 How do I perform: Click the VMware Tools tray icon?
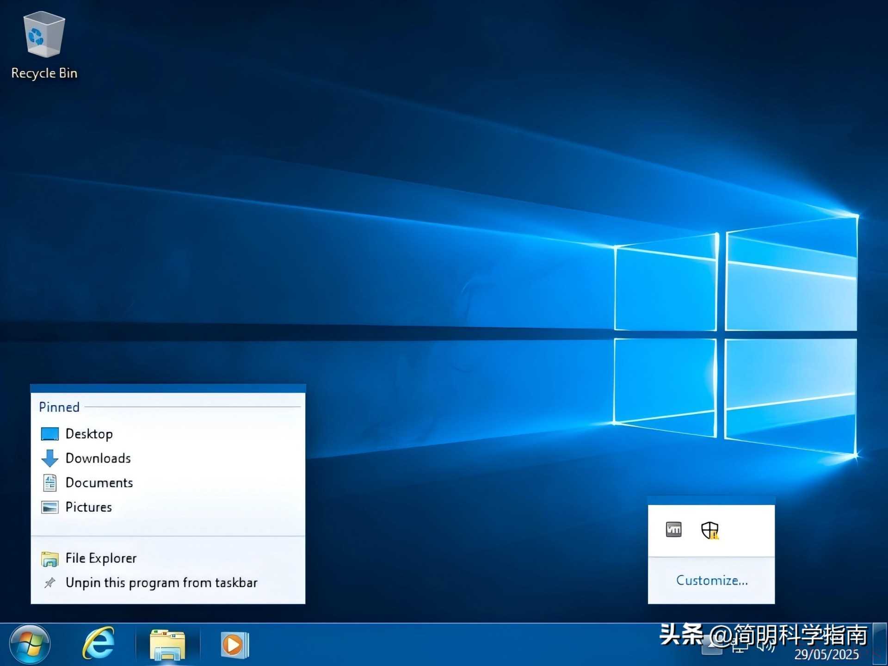pyautogui.click(x=673, y=529)
